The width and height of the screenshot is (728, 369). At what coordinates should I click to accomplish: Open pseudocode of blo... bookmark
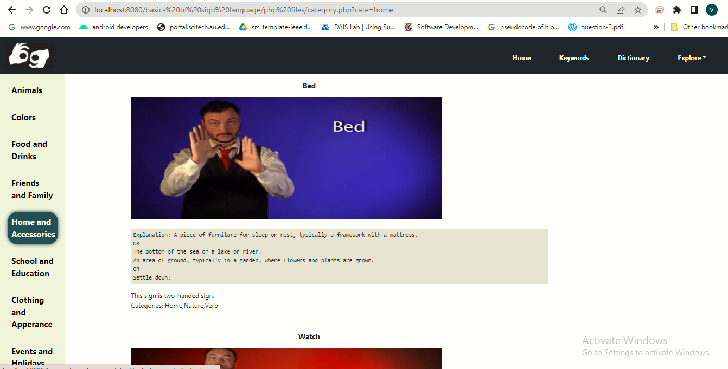(x=523, y=27)
